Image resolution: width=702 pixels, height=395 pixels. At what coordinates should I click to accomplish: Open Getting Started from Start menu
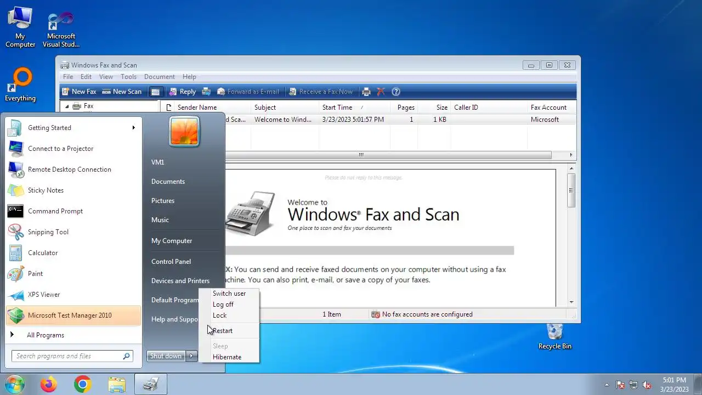72,128
